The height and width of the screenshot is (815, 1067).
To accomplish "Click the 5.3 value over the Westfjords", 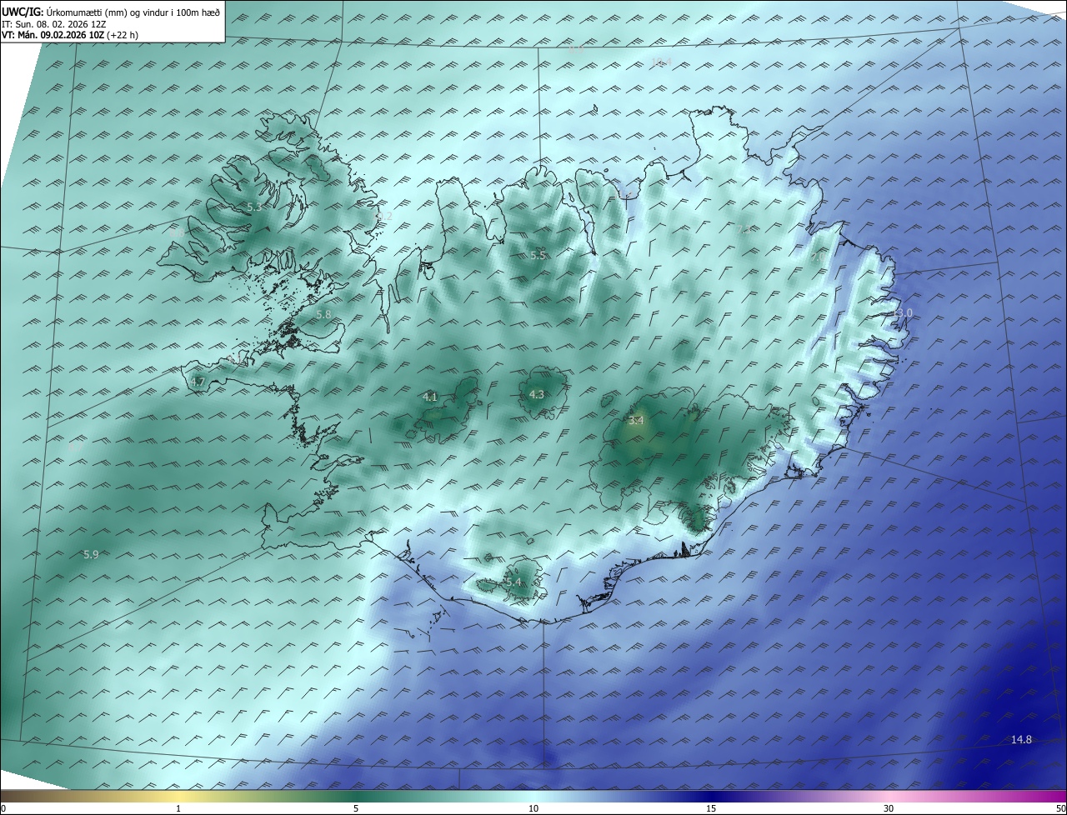I will (x=255, y=206).
